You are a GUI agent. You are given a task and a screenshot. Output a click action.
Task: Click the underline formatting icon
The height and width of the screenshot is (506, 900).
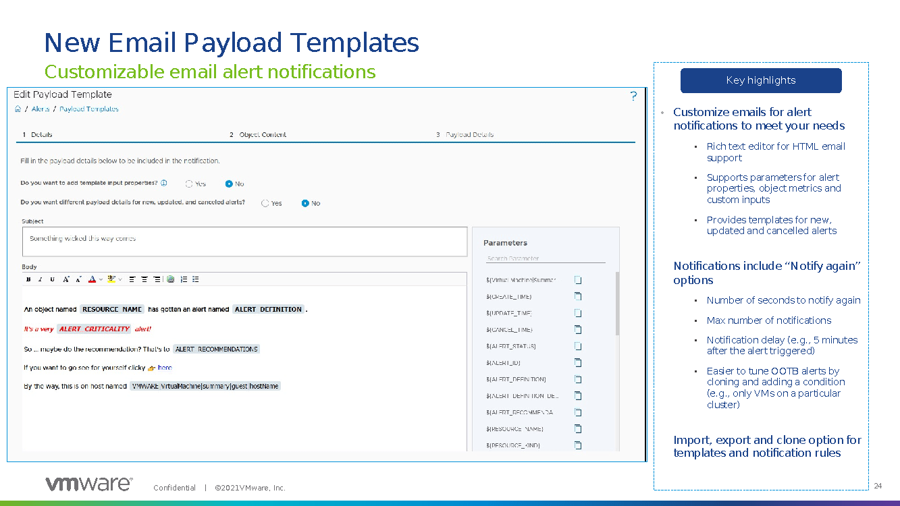click(53, 279)
